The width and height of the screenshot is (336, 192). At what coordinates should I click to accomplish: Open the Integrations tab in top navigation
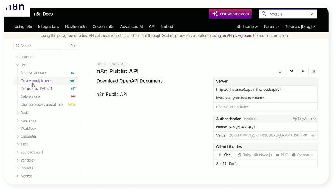coord(48,27)
